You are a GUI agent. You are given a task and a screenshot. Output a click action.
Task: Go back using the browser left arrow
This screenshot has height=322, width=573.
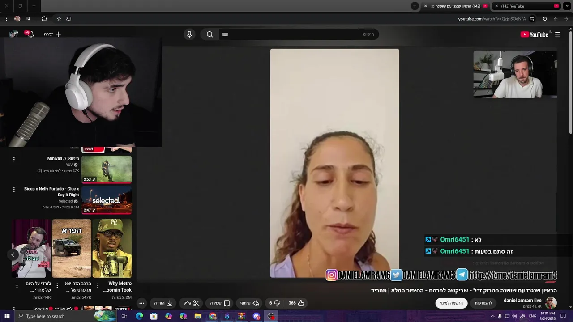556,19
